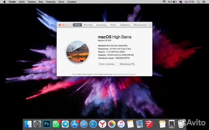Open the Вид menu
This screenshot has height=130, width=209.
pyautogui.click(x=41, y=2)
